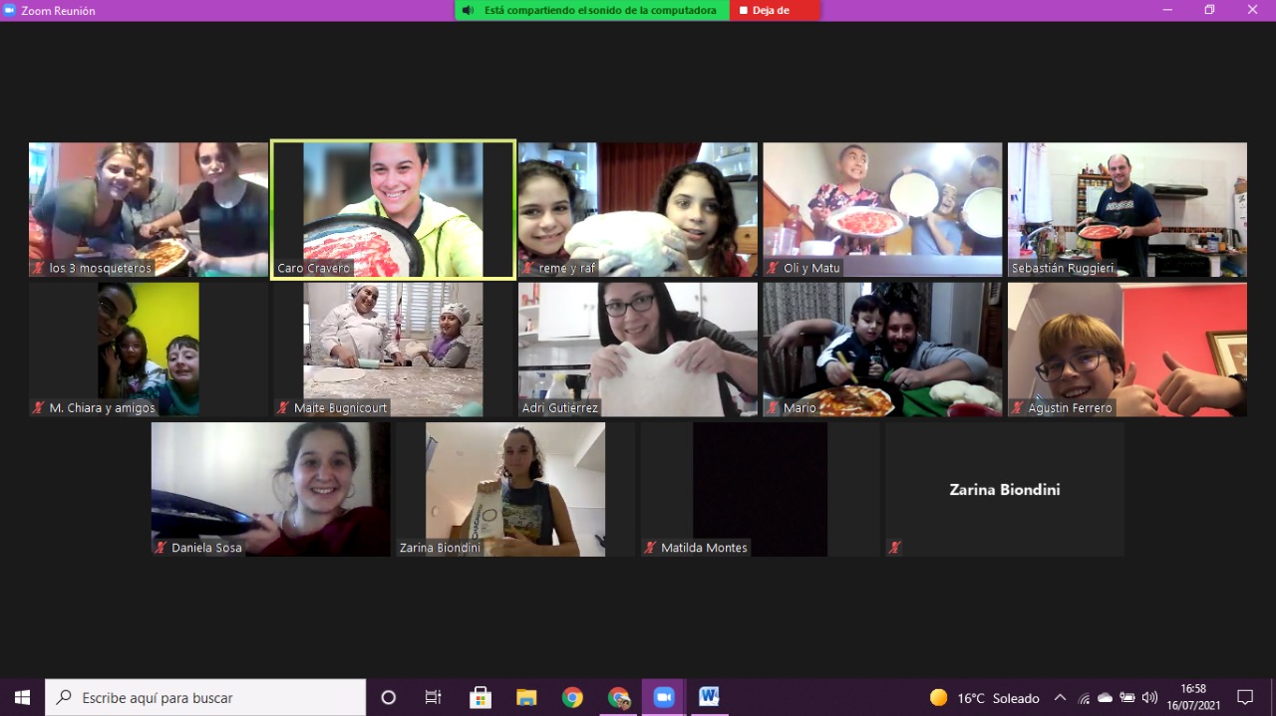Viewport: 1276px width, 716px height.
Task: Click the Zoom logo in the title bar
Action: pos(10,10)
